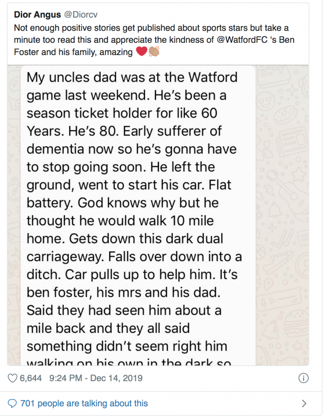325x417 pixels.
Task: Open the circled info icon
Action: coord(303,378)
